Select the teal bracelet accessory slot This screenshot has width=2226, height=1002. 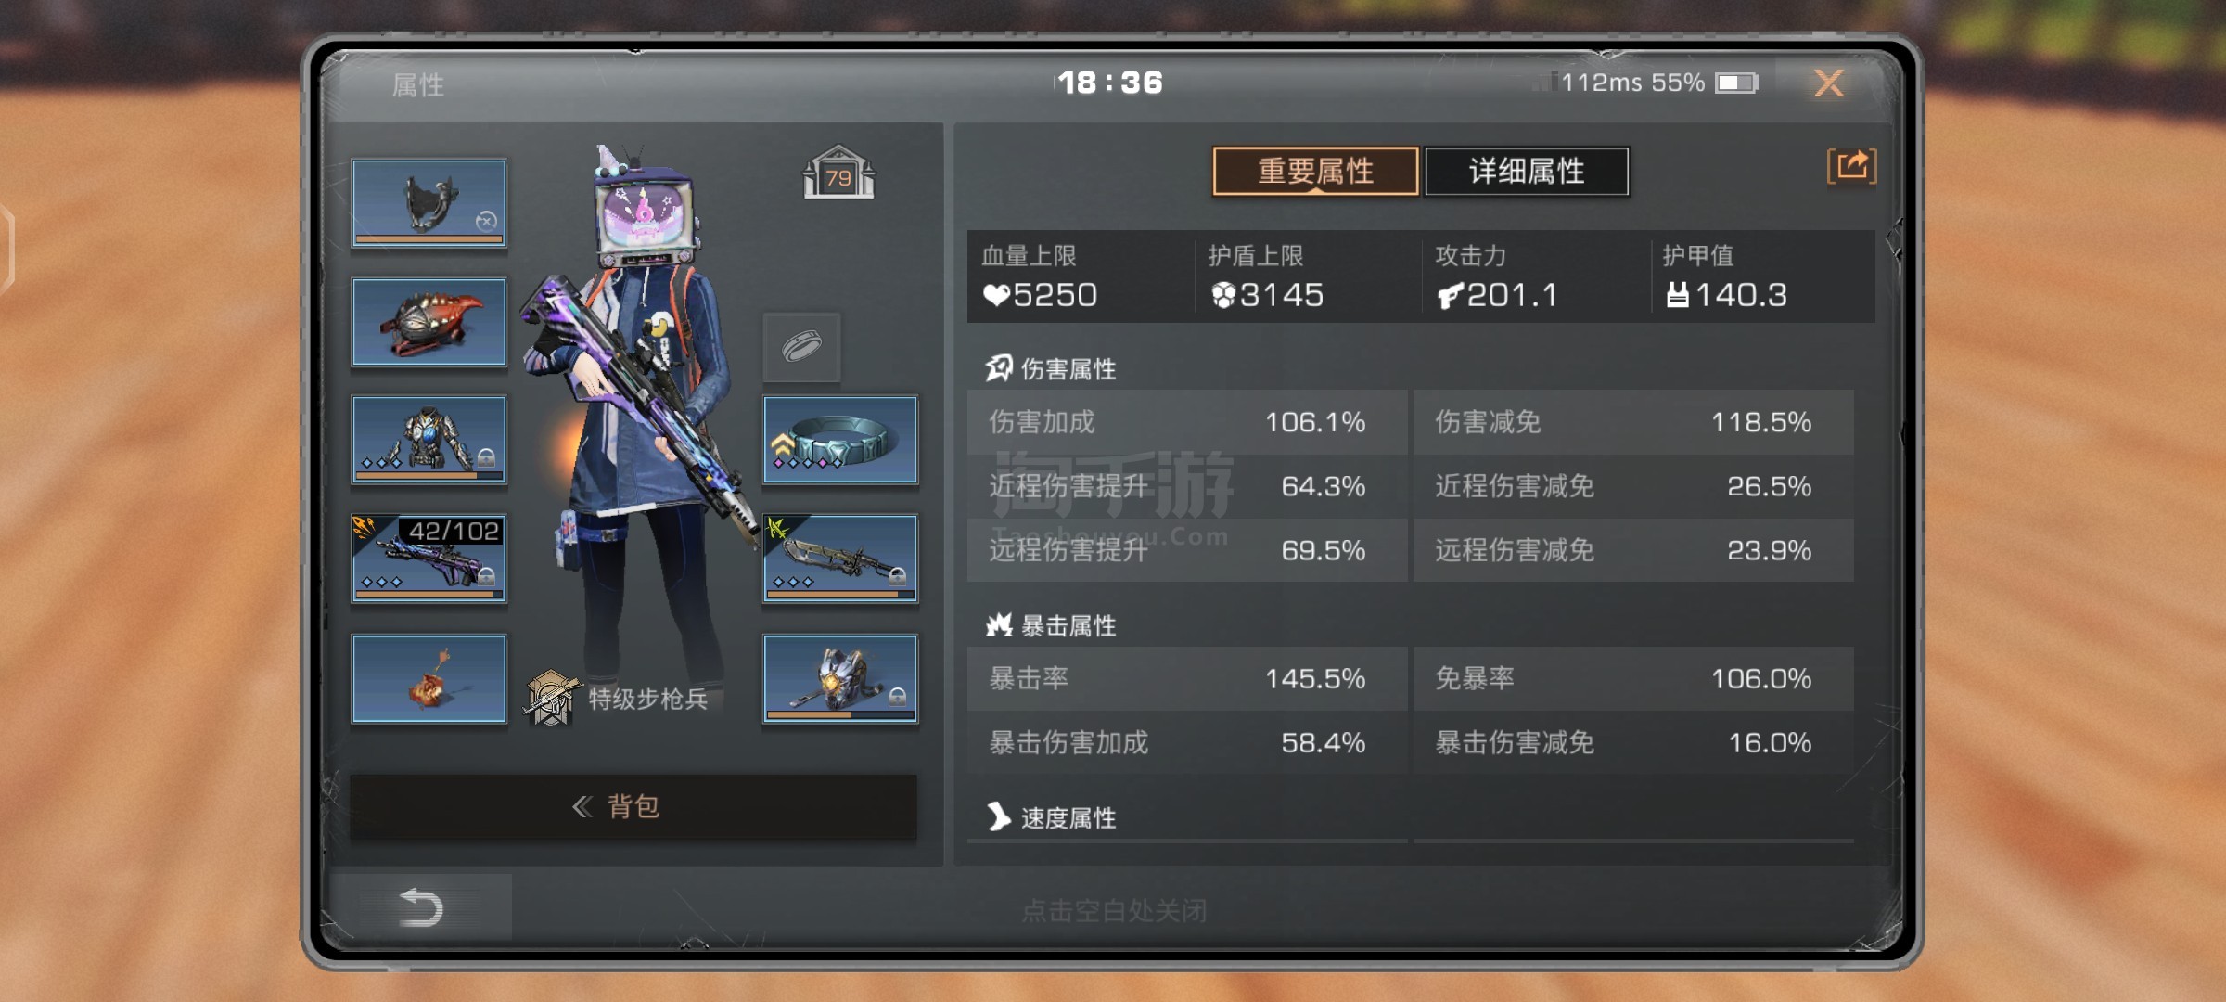coord(840,440)
